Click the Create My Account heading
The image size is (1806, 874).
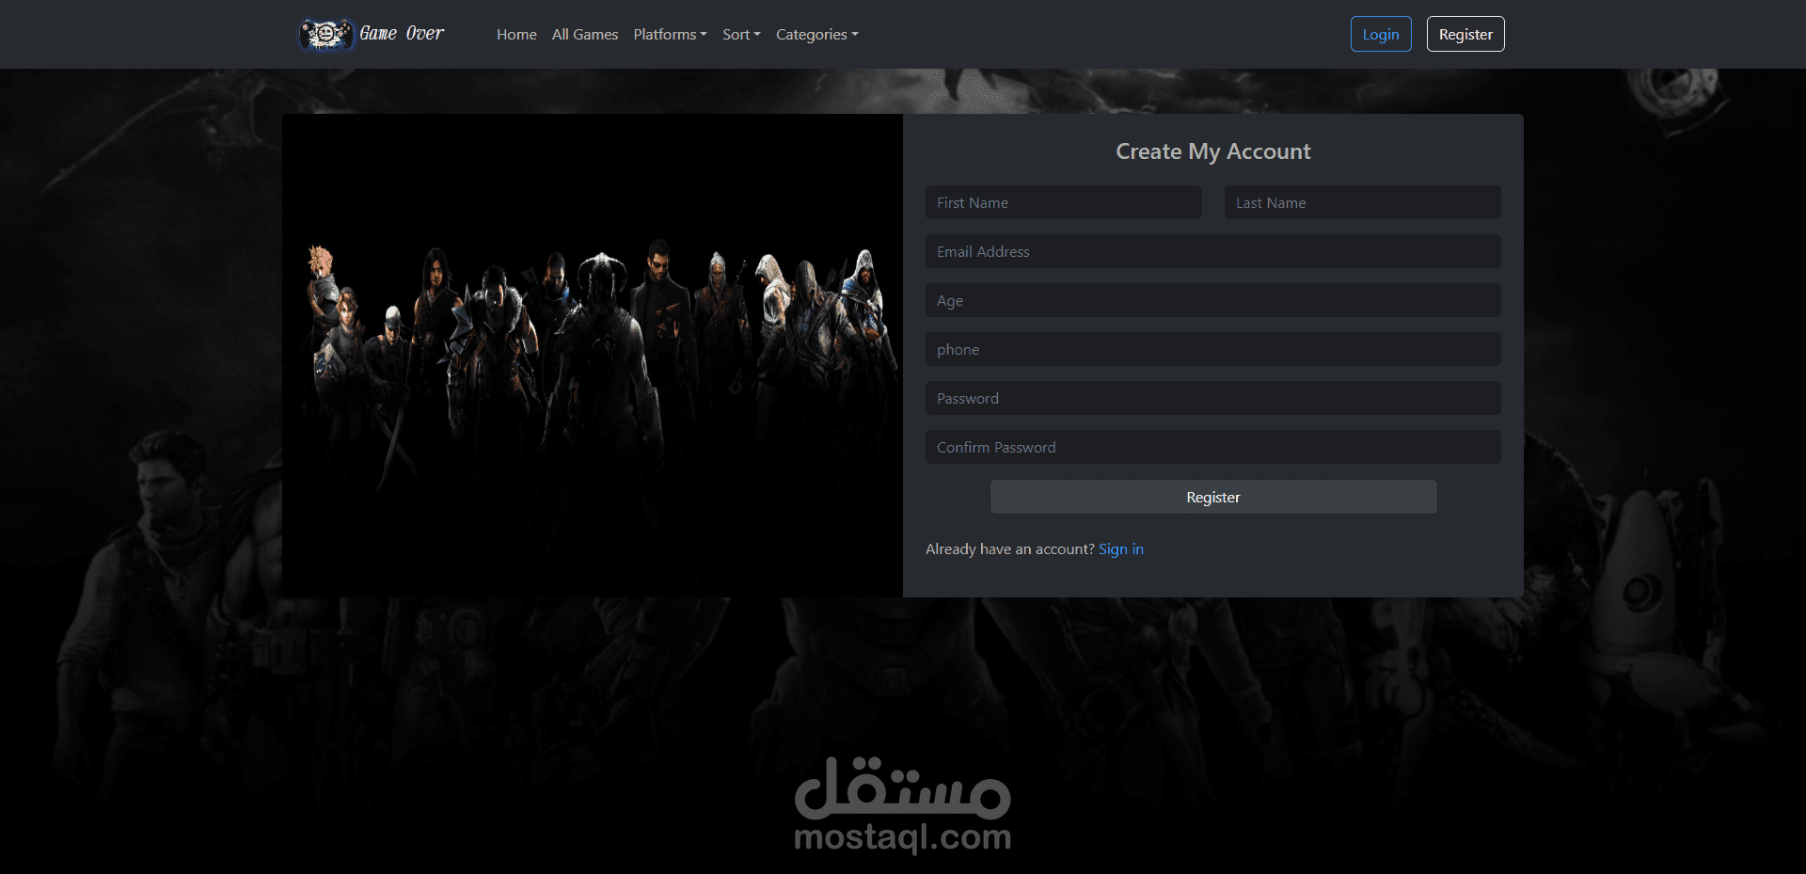pyautogui.click(x=1213, y=151)
